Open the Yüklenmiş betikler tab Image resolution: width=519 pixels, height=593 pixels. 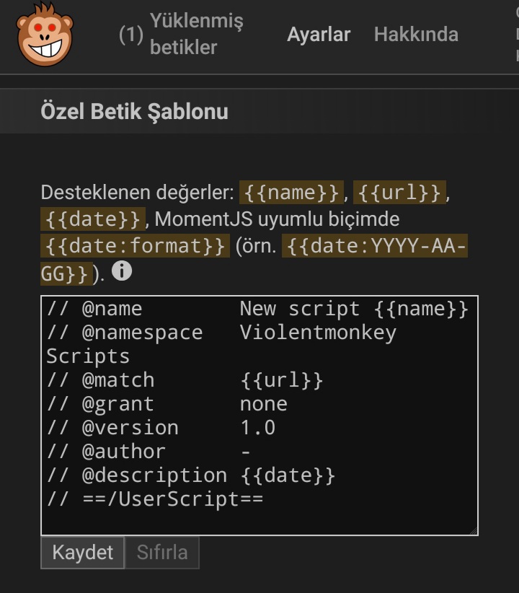183,34
